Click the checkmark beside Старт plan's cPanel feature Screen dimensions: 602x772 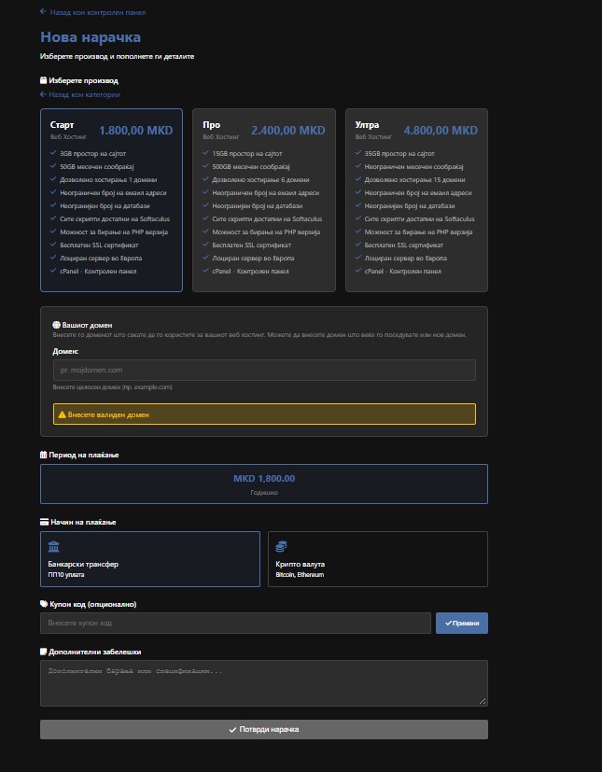tap(53, 271)
